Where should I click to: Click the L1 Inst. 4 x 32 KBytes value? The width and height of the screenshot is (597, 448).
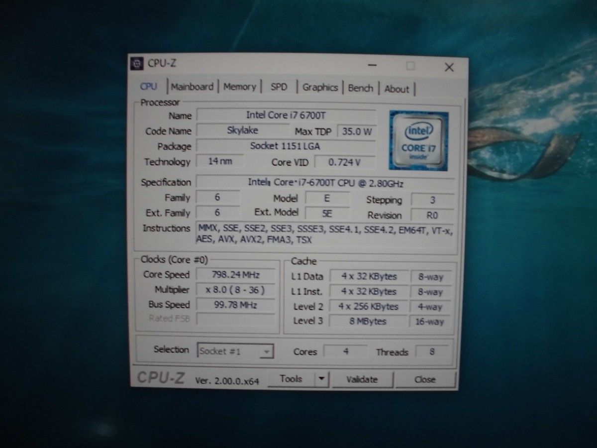coord(369,292)
